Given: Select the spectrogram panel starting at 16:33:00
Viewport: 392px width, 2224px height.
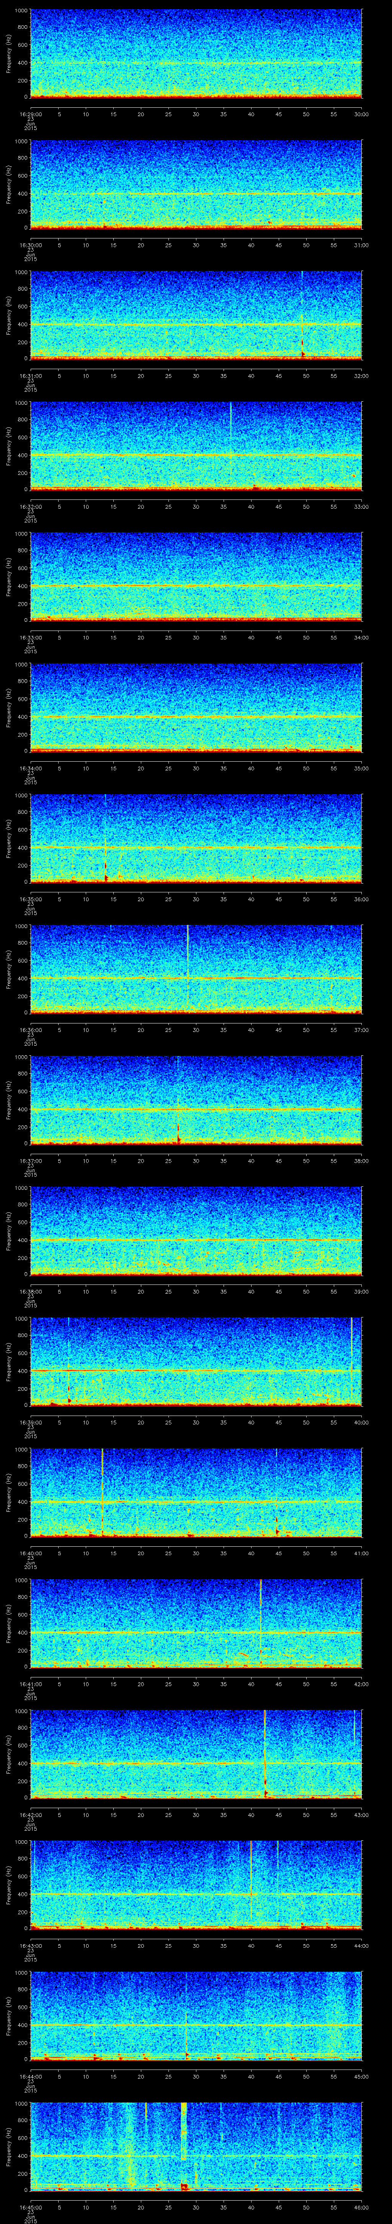Looking at the screenshot, I should click(196, 577).
